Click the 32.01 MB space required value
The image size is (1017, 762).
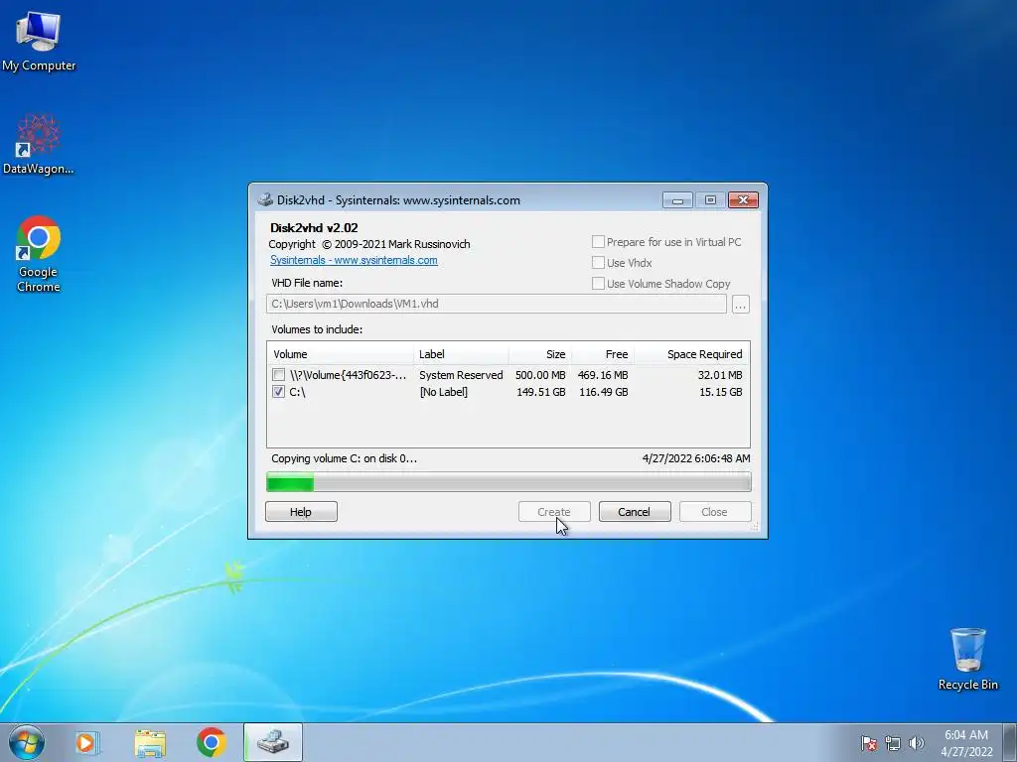pos(720,375)
